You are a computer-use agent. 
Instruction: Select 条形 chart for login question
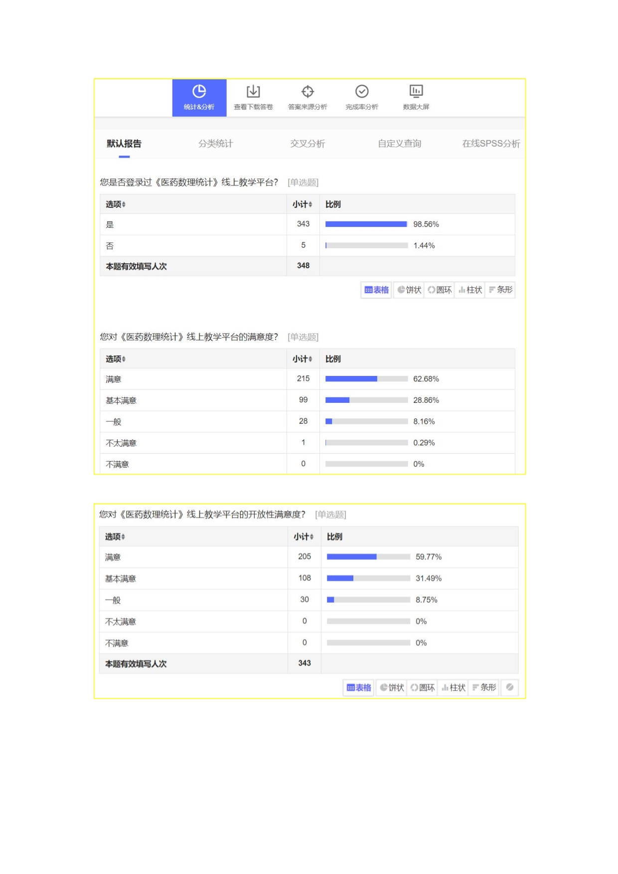[x=500, y=290]
